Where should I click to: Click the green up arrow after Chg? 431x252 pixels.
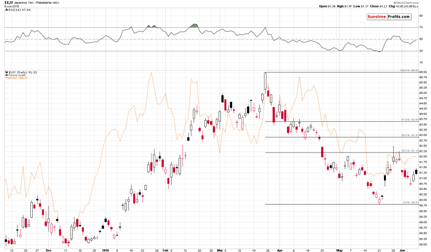click(x=418, y=6)
